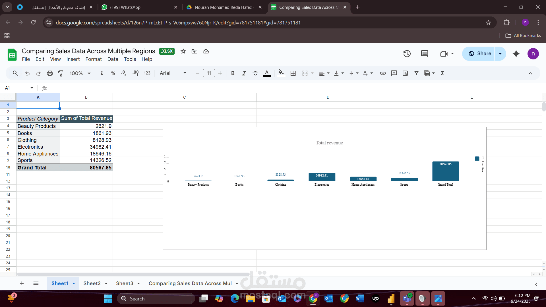The image size is (546, 307).
Task: Open the fill colour picker
Action: [281, 73]
